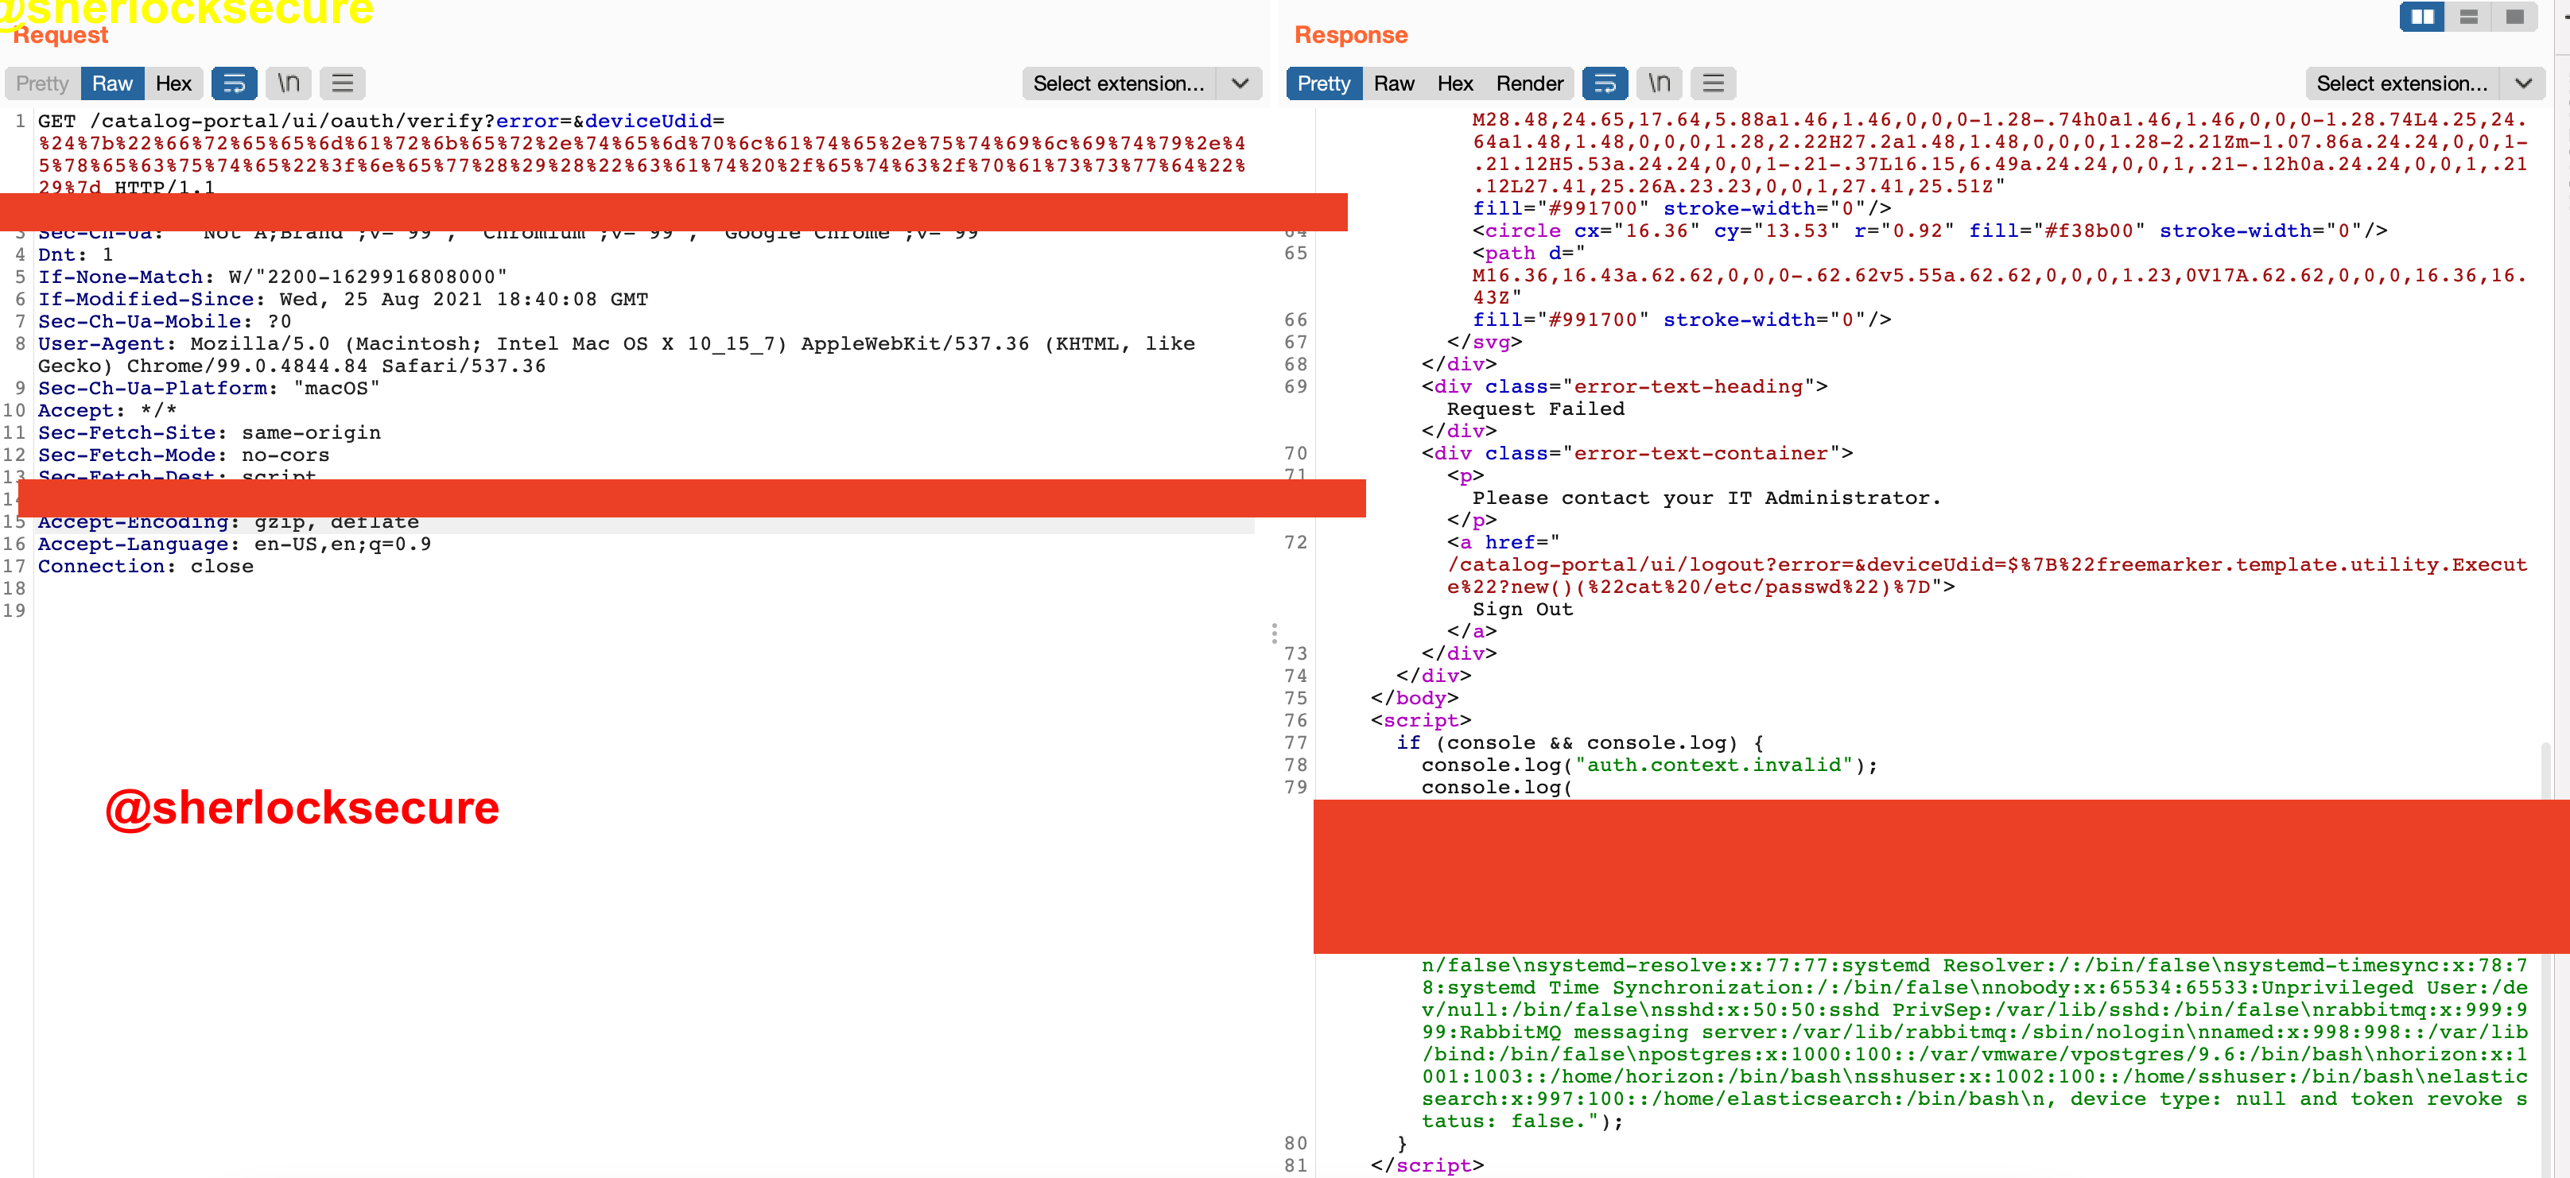This screenshot has height=1178, width=2570.
Task: Open hamburger options menu in Response panel
Action: pos(1713,83)
